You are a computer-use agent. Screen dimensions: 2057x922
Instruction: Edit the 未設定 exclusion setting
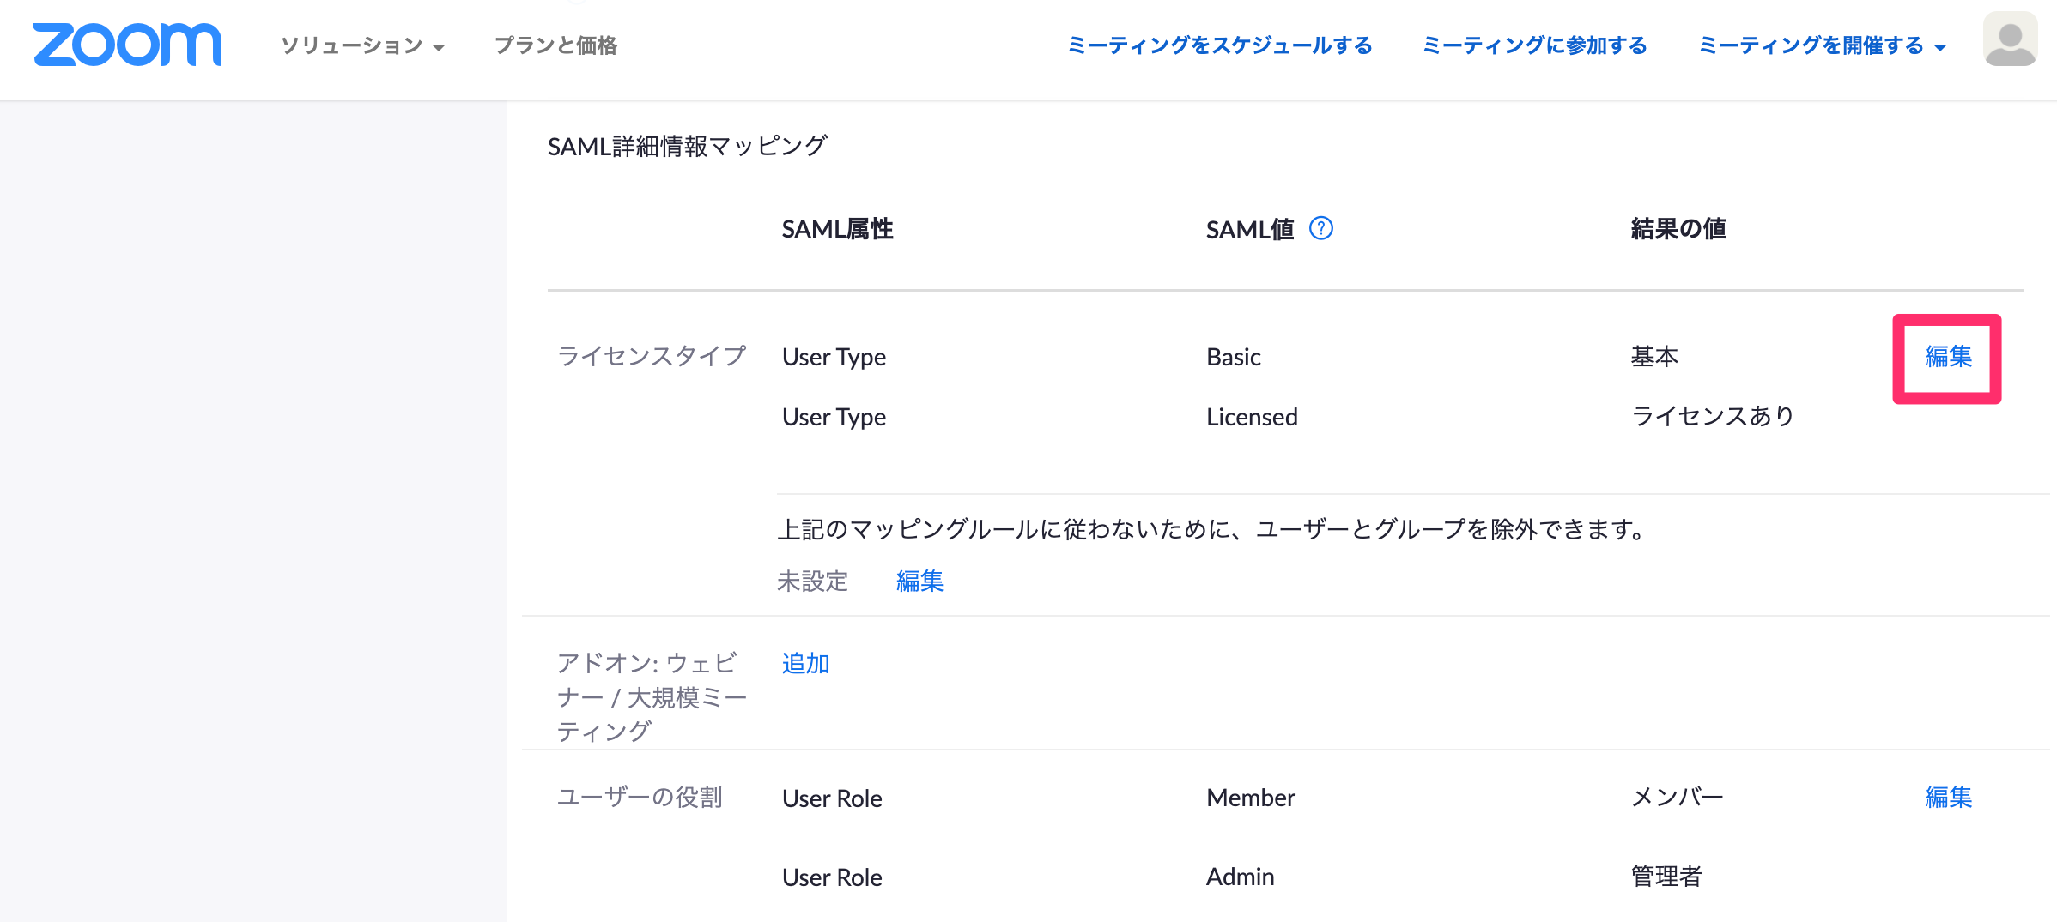919,581
